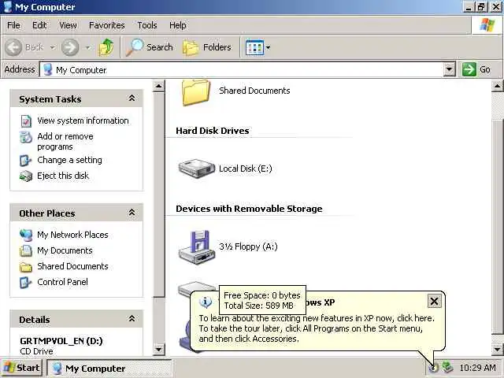This screenshot has width=504, height=378.
Task: Click left pane scroll down arrow
Action: pyautogui.click(x=158, y=349)
